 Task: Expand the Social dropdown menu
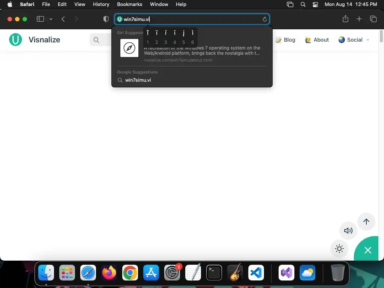tap(354, 40)
